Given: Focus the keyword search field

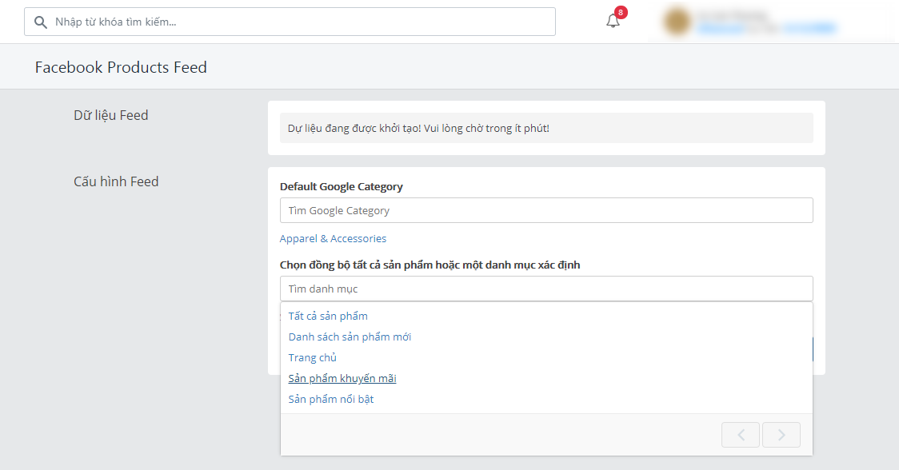Looking at the screenshot, I should (290, 22).
